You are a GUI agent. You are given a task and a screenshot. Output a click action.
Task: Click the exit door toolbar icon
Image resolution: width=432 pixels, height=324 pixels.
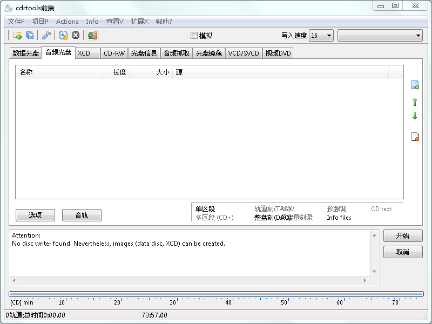[x=92, y=36]
